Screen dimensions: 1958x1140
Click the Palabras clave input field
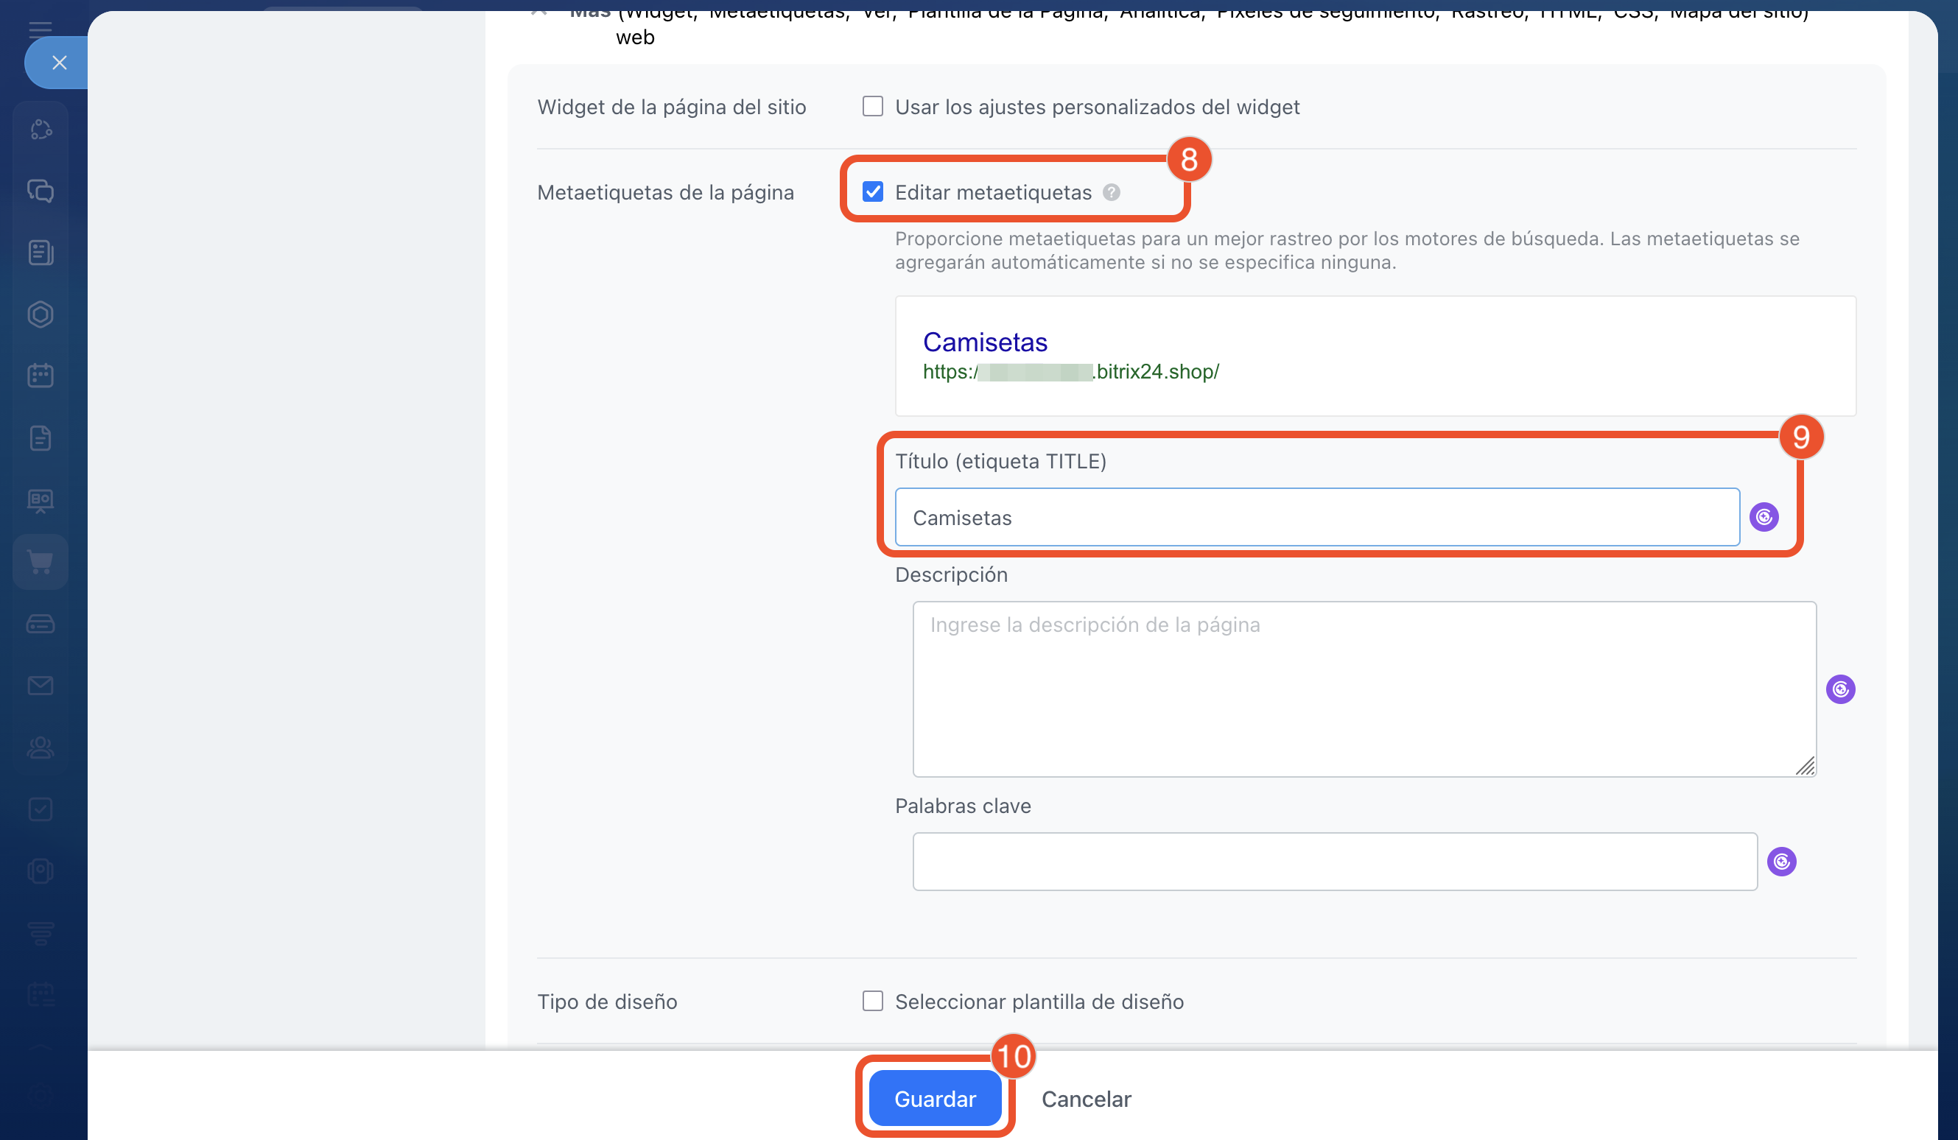[x=1334, y=861]
